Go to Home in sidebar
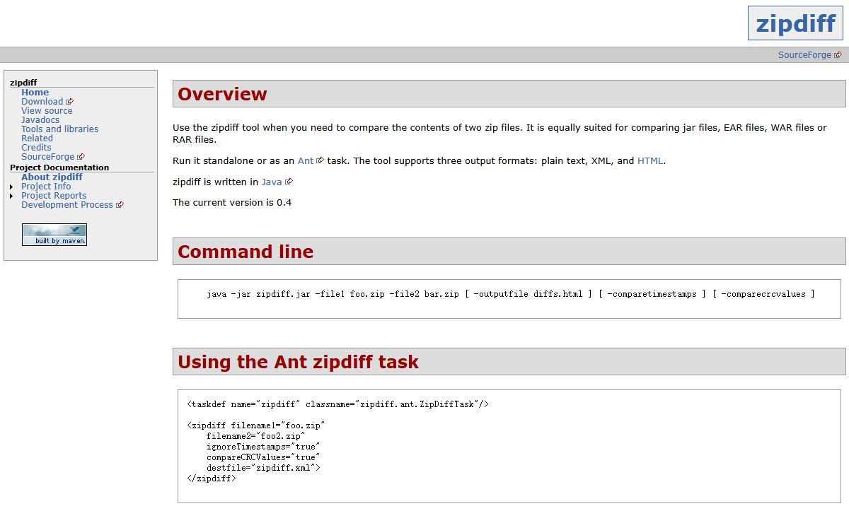 (35, 93)
